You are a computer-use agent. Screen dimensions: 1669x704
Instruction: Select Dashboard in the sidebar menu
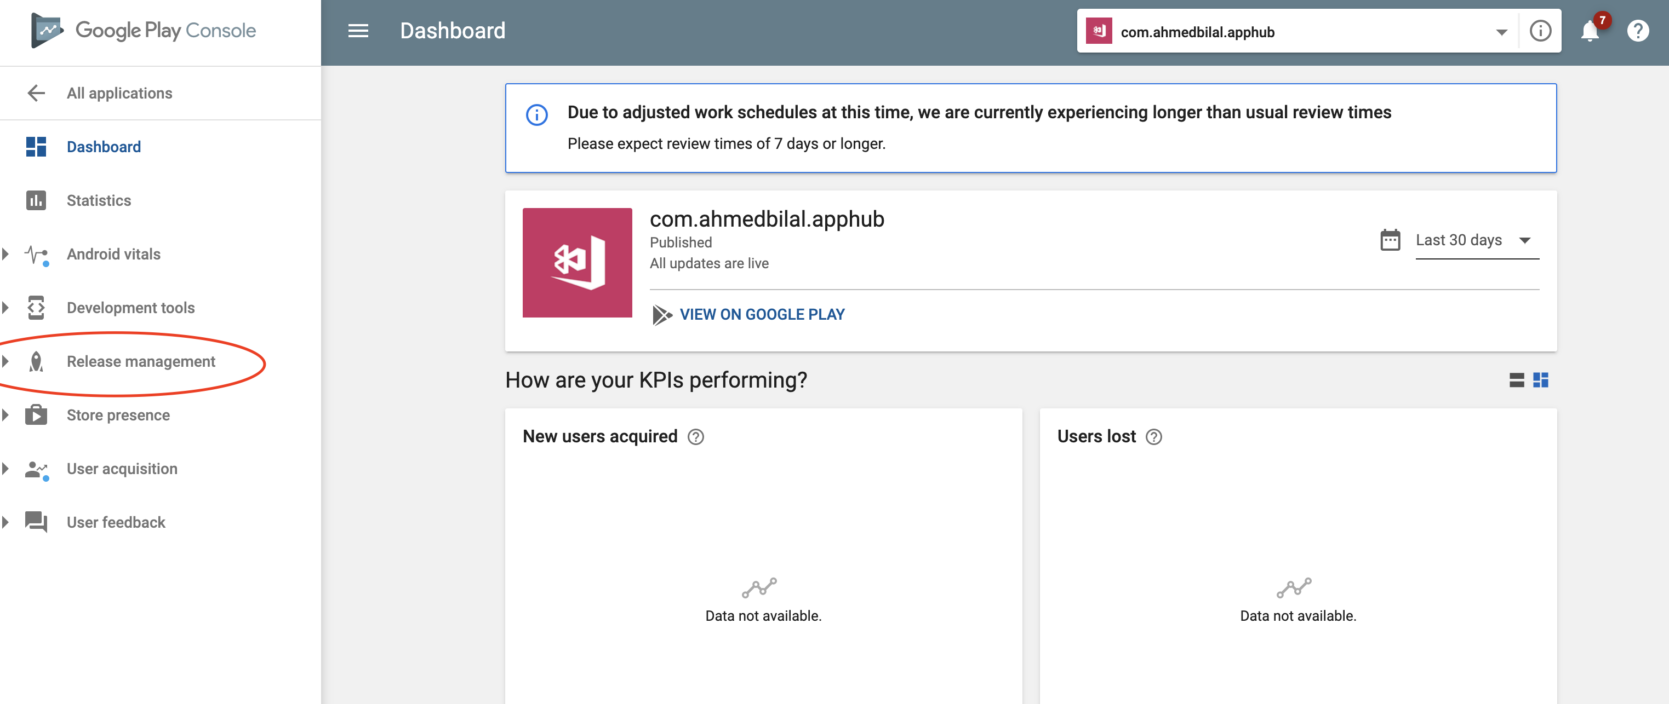pyautogui.click(x=104, y=147)
